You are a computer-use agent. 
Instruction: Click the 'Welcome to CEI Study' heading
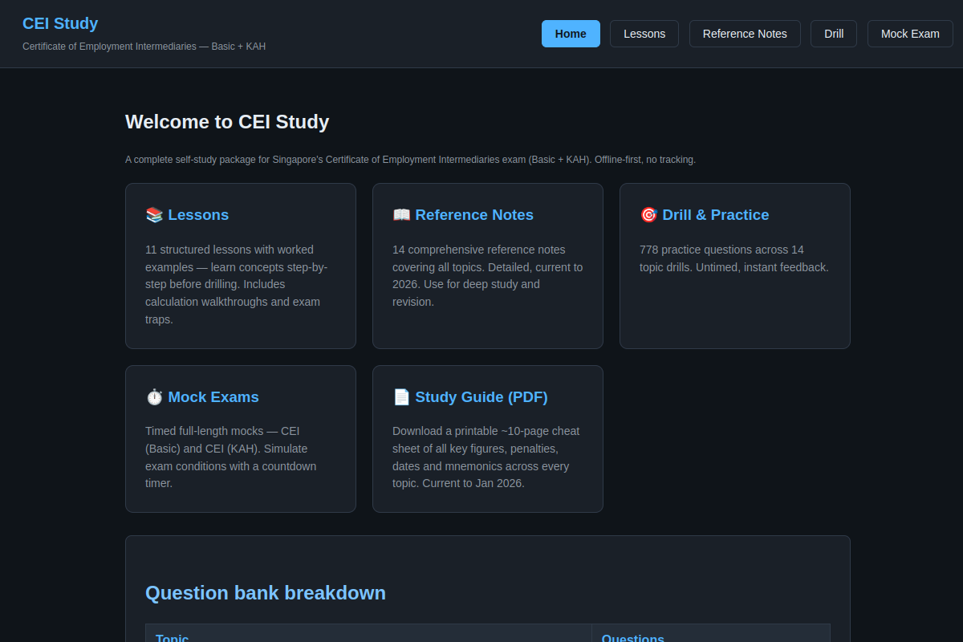point(227,122)
